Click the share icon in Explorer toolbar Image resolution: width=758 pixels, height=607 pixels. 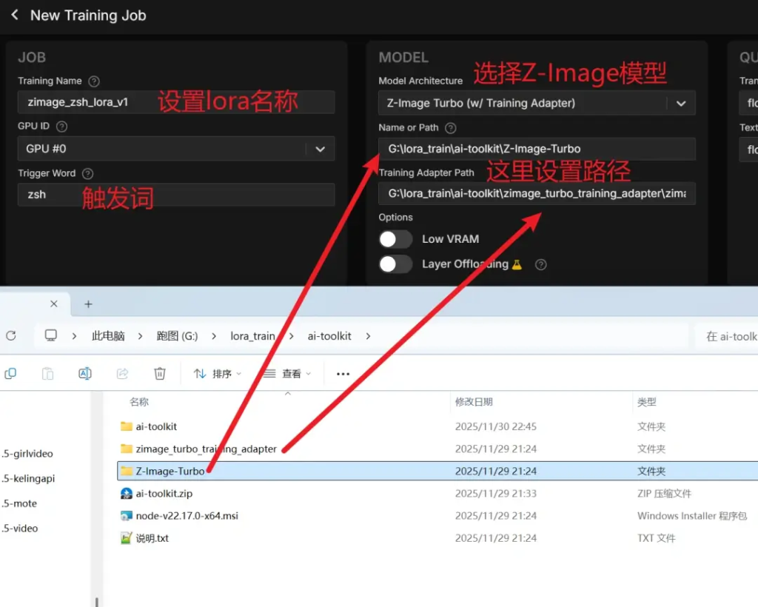pyautogui.click(x=123, y=373)
